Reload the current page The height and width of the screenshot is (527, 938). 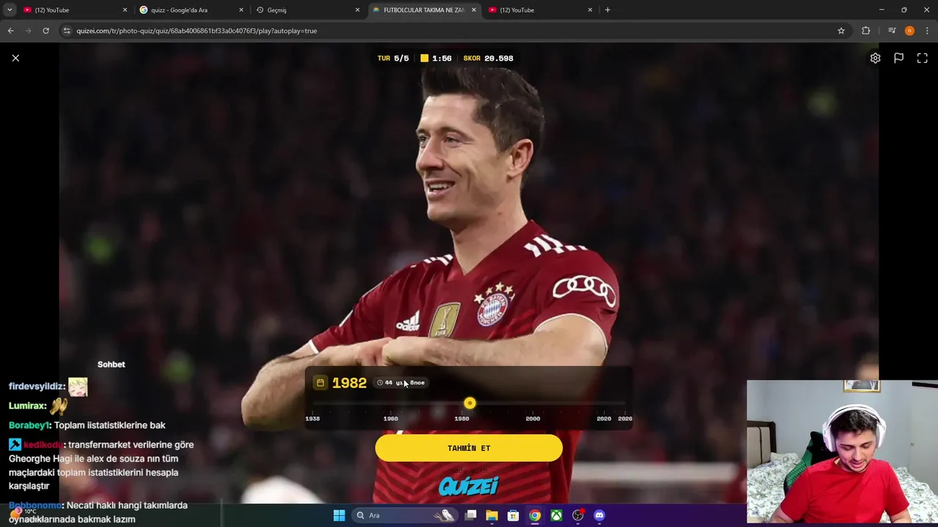click(x=45, y=31)
